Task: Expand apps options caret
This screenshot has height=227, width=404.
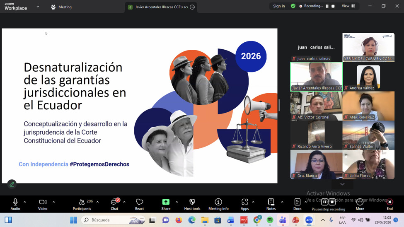Action: coord(253,202)
